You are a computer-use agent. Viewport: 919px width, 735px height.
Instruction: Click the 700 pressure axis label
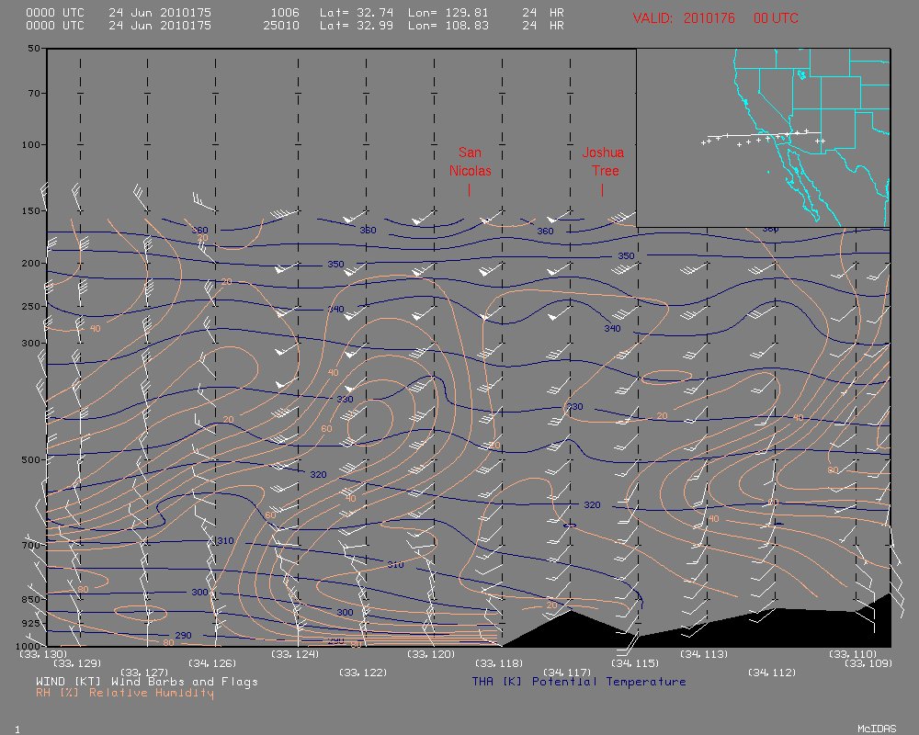coord(31,545)
